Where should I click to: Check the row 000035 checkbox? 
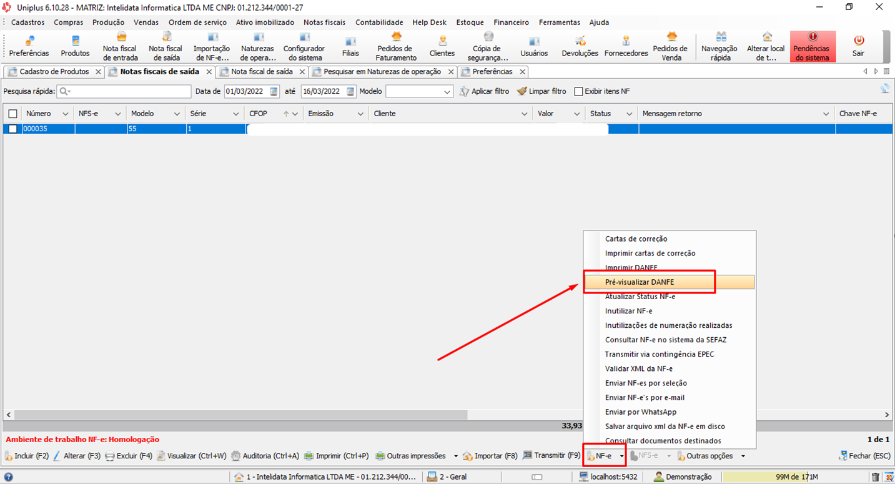tap(12, 129)
